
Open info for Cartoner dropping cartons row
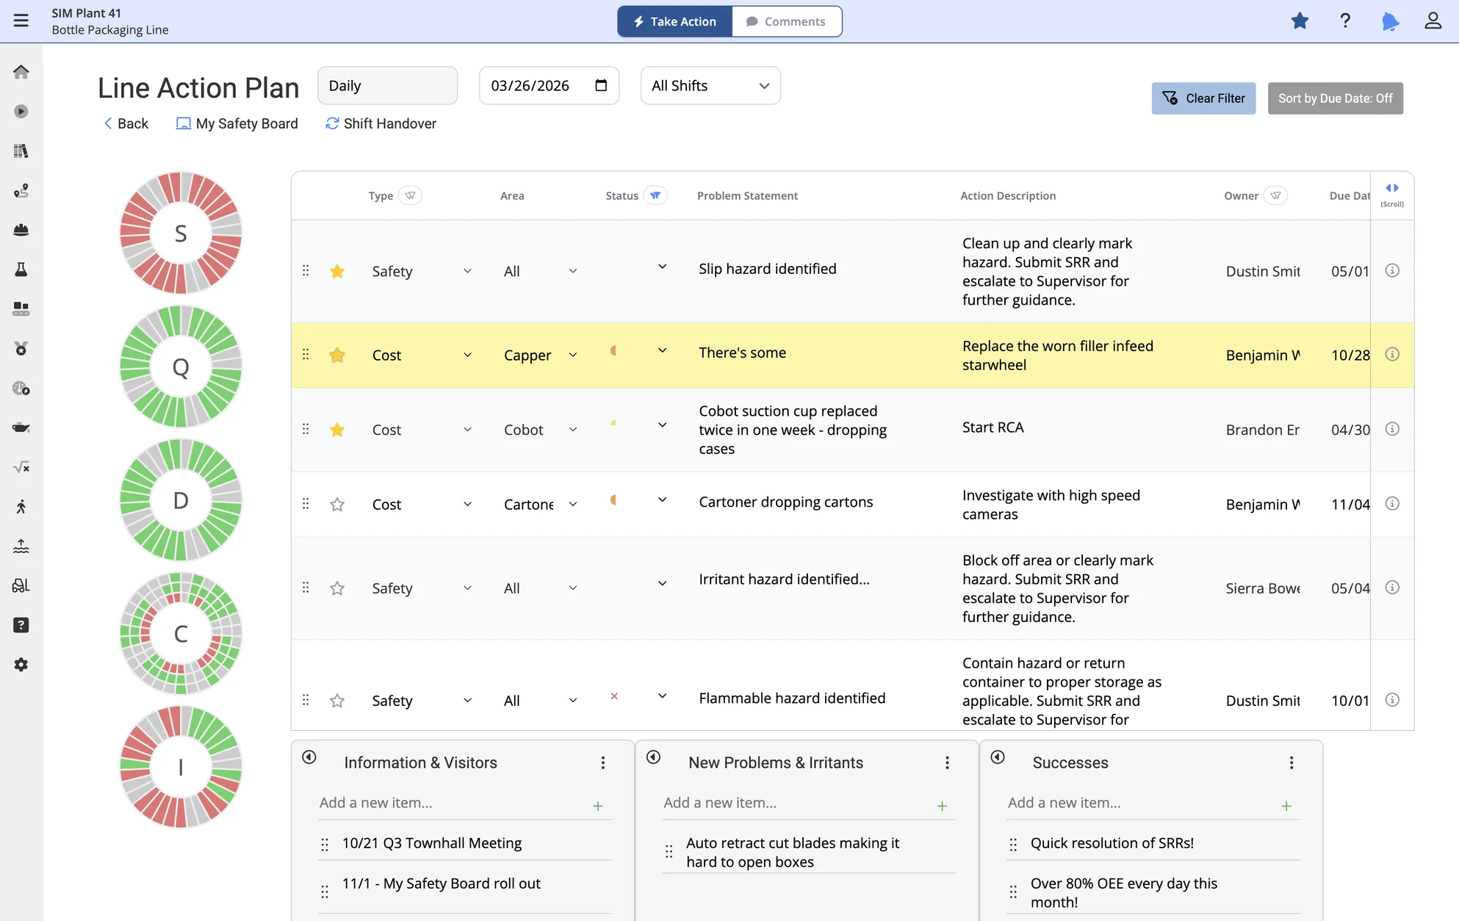click(1392, 503)
